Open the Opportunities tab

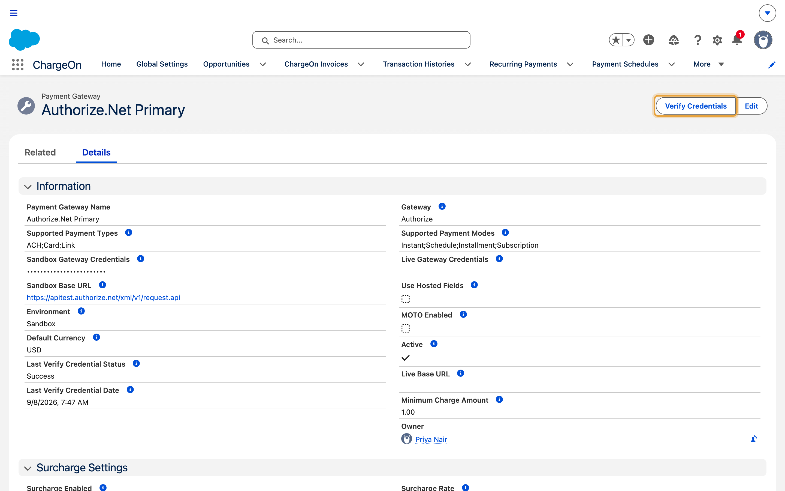click(226, 64)
